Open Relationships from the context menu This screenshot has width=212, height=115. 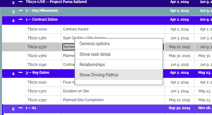pyautogui.click(x=119, y=65)
